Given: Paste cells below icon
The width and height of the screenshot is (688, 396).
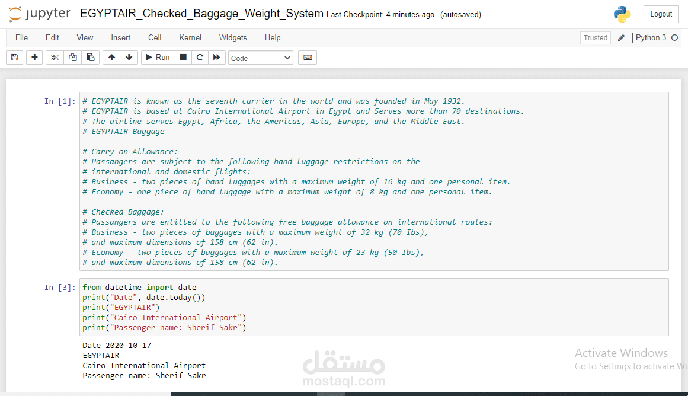Looking at the screenshot, I should [x=91, y=58].
